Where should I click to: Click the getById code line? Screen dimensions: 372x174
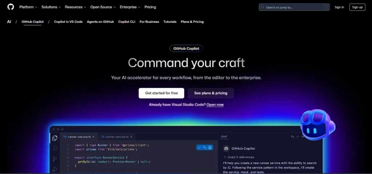point(114,162)
